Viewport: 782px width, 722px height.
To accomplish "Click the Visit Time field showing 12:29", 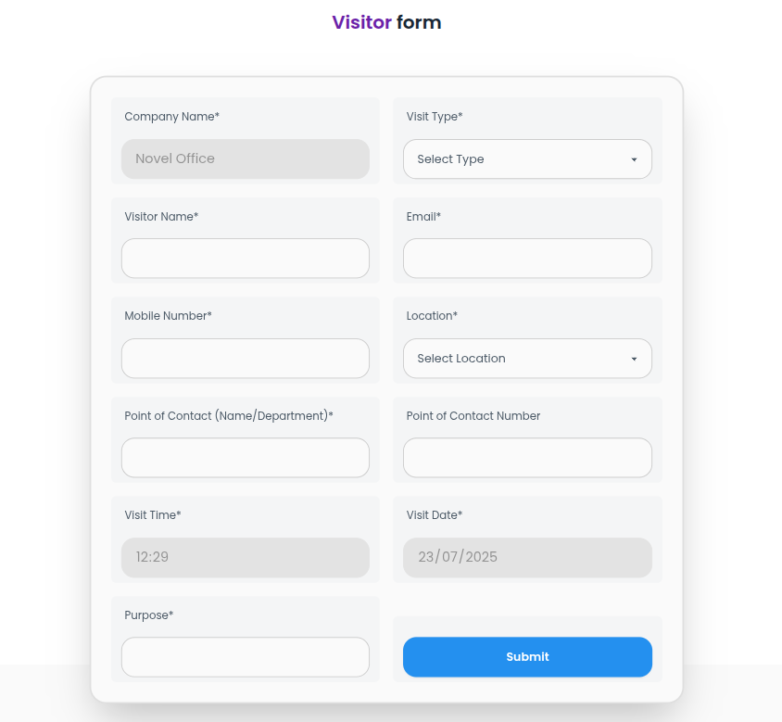I will (x=245, y=557).
